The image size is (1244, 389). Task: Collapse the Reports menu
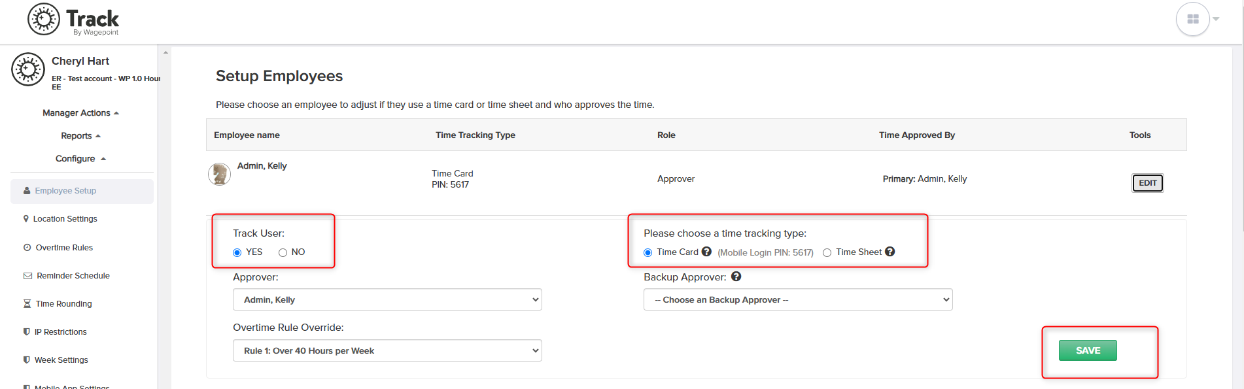pyautogui.click(x=81, y=136)
